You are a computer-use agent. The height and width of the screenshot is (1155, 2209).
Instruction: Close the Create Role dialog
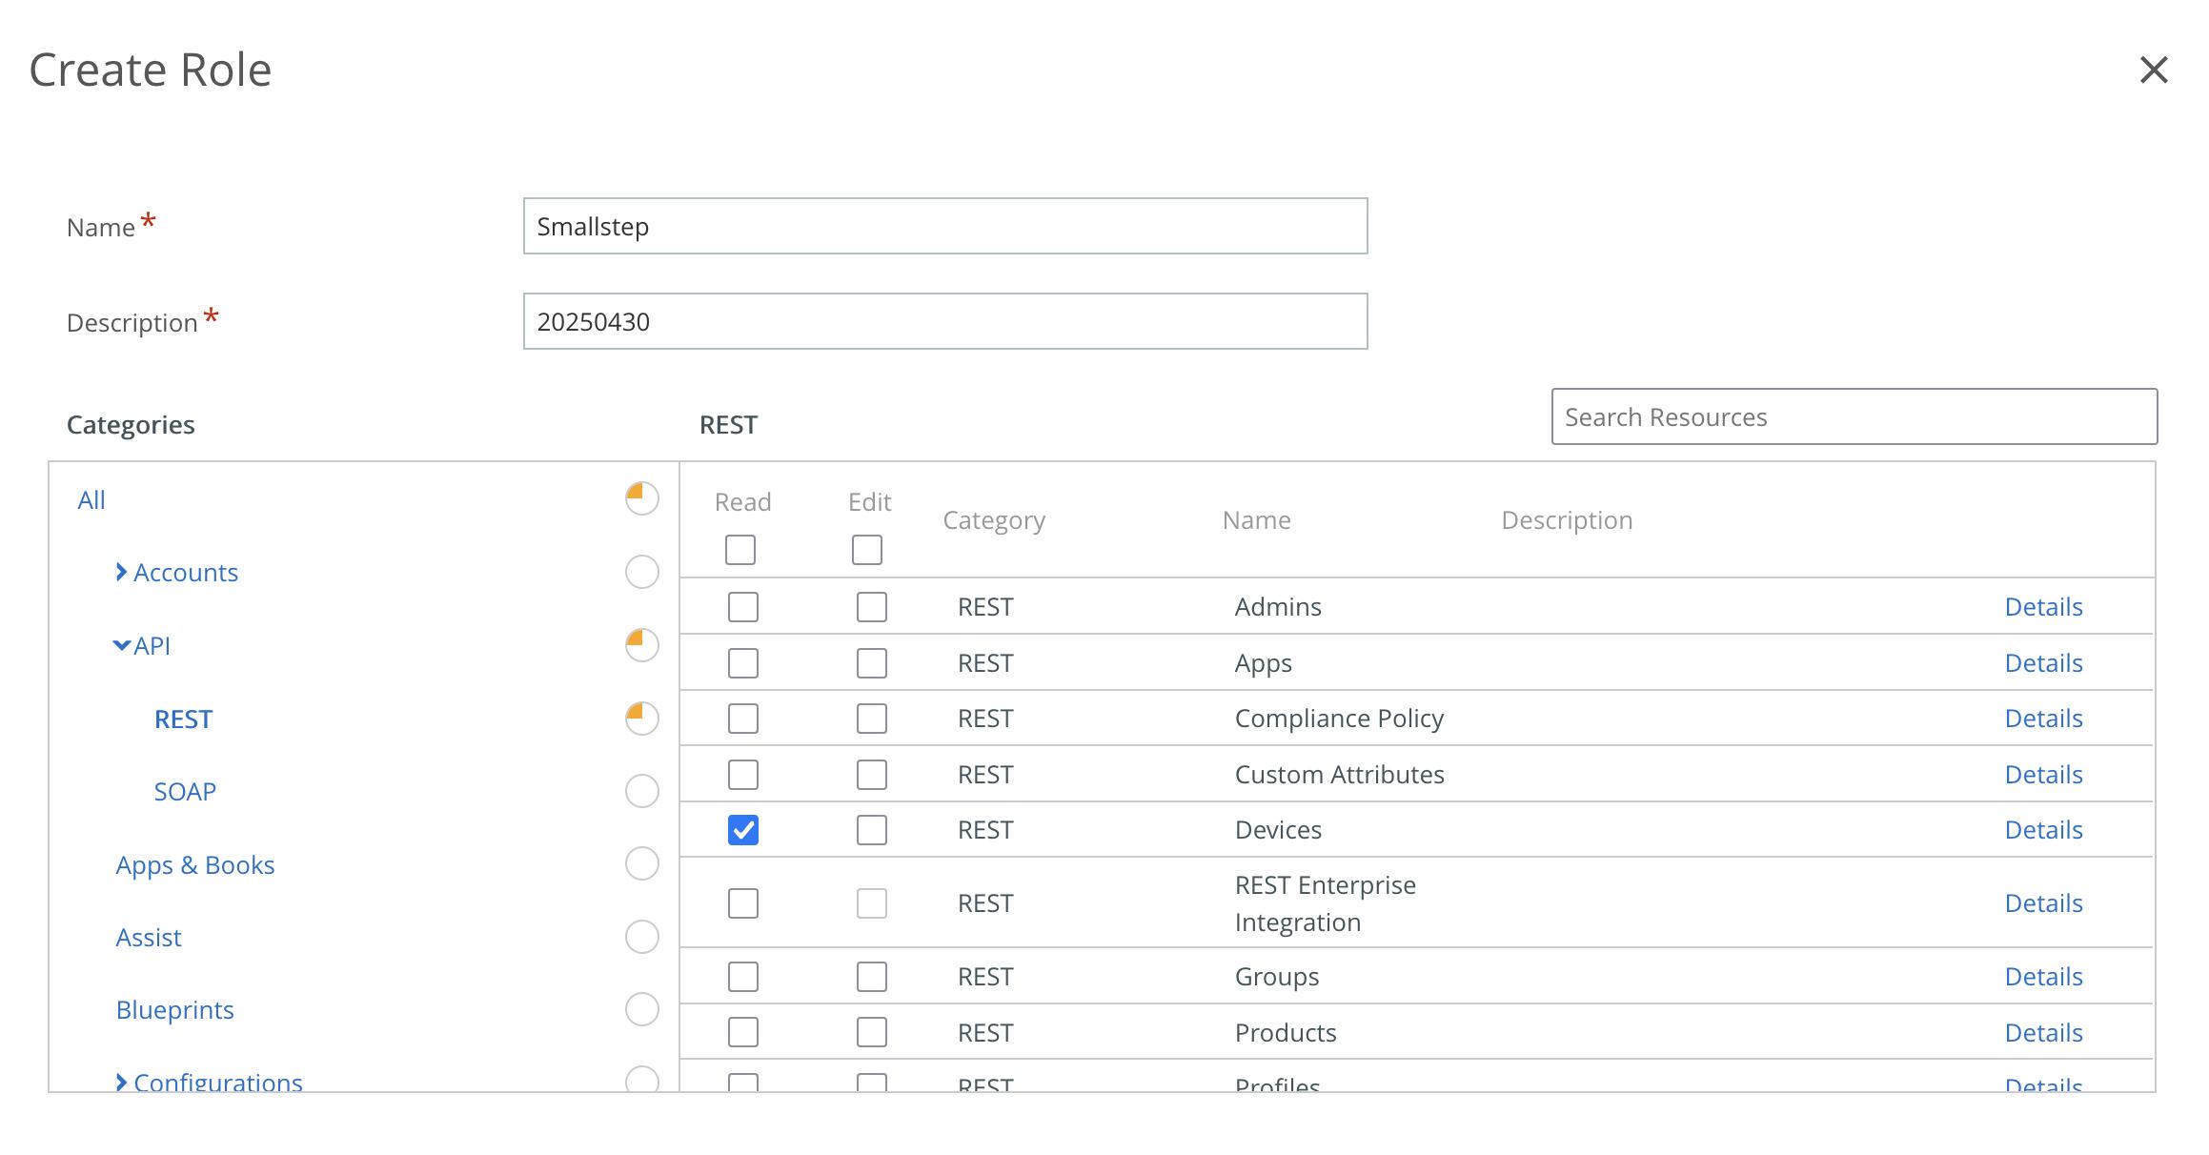2153,71
